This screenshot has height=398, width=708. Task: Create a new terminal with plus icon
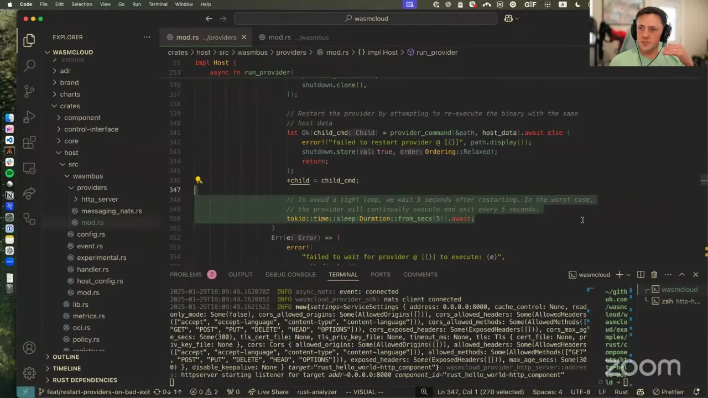(619, 275)
